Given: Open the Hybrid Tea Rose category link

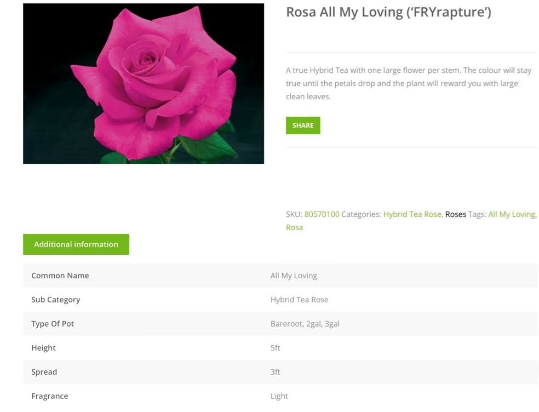Looking at the screenshot, I should pyautogui.click(x=412, y=214).
